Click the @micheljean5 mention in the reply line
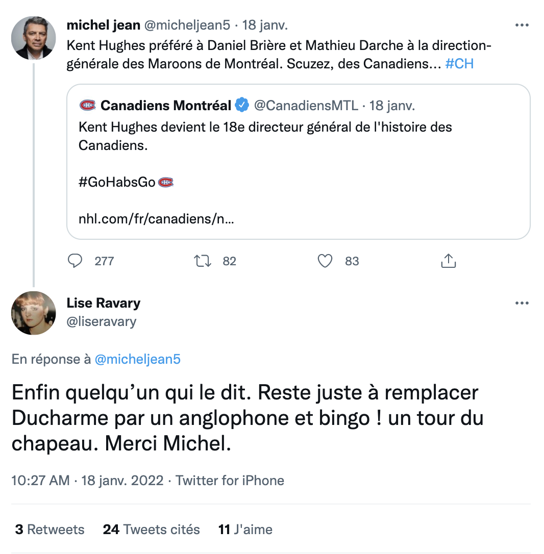The height and width of the screenshot is (554, 544). pos(138,359)
